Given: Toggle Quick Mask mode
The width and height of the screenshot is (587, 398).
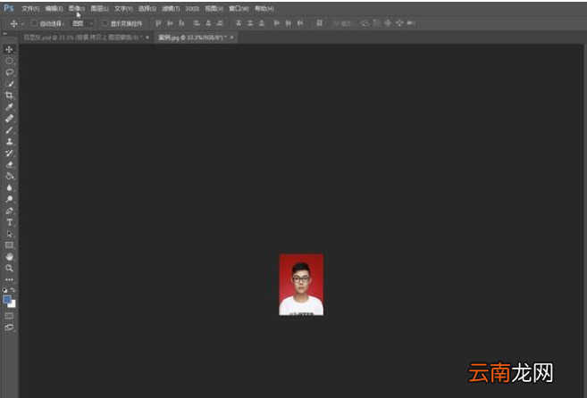Looking at the screenshot, I should point(9,316).
